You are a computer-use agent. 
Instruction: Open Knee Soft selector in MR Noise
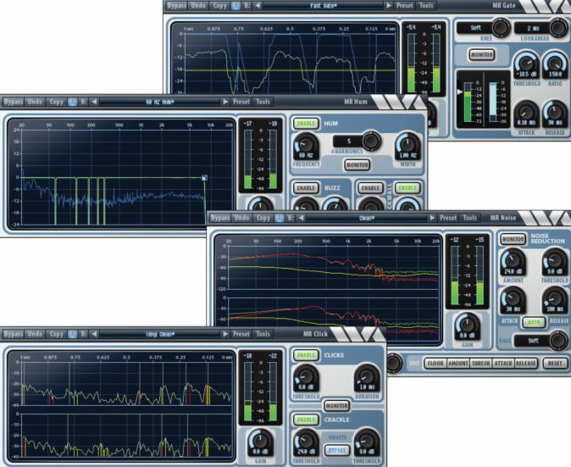pos(541,341)
